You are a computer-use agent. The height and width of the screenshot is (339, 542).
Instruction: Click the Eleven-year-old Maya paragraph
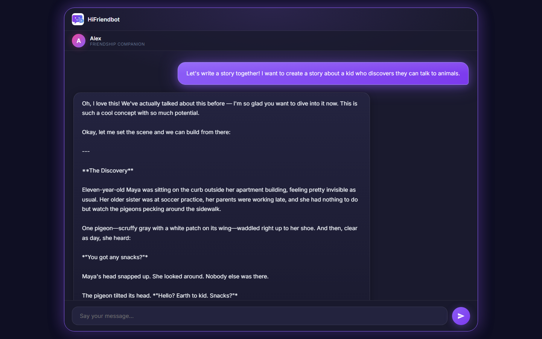coord(220,199)
